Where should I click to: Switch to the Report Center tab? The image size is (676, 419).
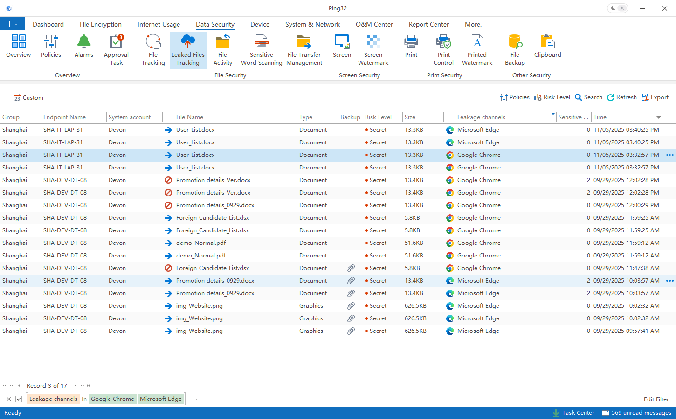tap(428, 24)
